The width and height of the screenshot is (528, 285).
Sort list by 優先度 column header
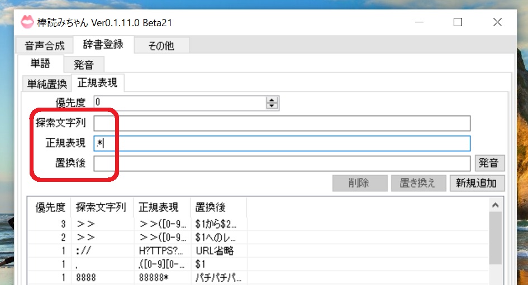(x=49, y=207)
